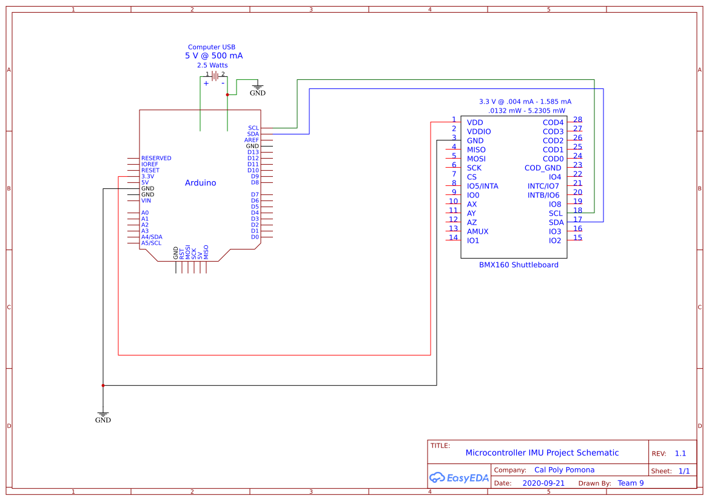This screenshot has width=709, height=501.
Task: Click the Computer USB battery symbol
Action: click(x=213, y=78)
